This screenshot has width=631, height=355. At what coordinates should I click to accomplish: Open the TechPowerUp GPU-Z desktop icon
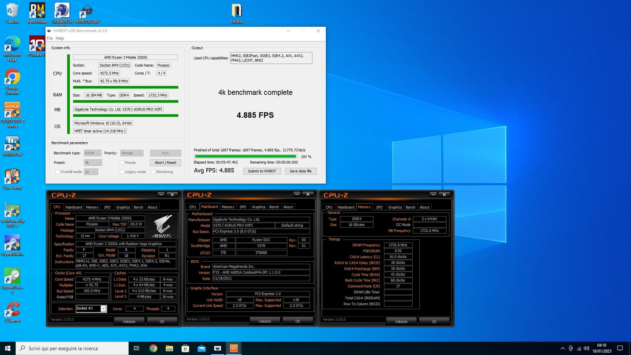click(12, 215)
